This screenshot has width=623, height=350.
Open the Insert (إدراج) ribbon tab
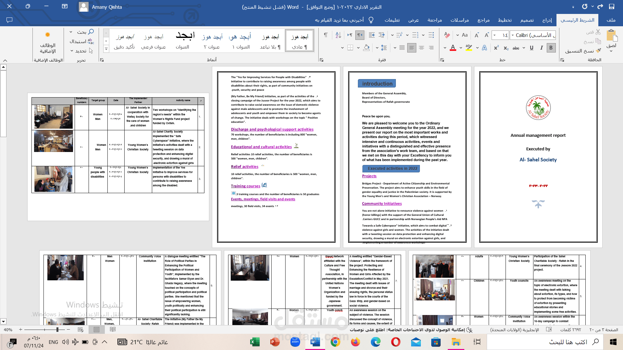pyautogui.click(x=547, y=20)
